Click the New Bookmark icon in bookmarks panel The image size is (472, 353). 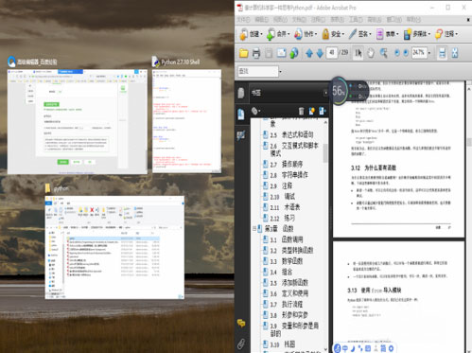[x=312, y=111]
